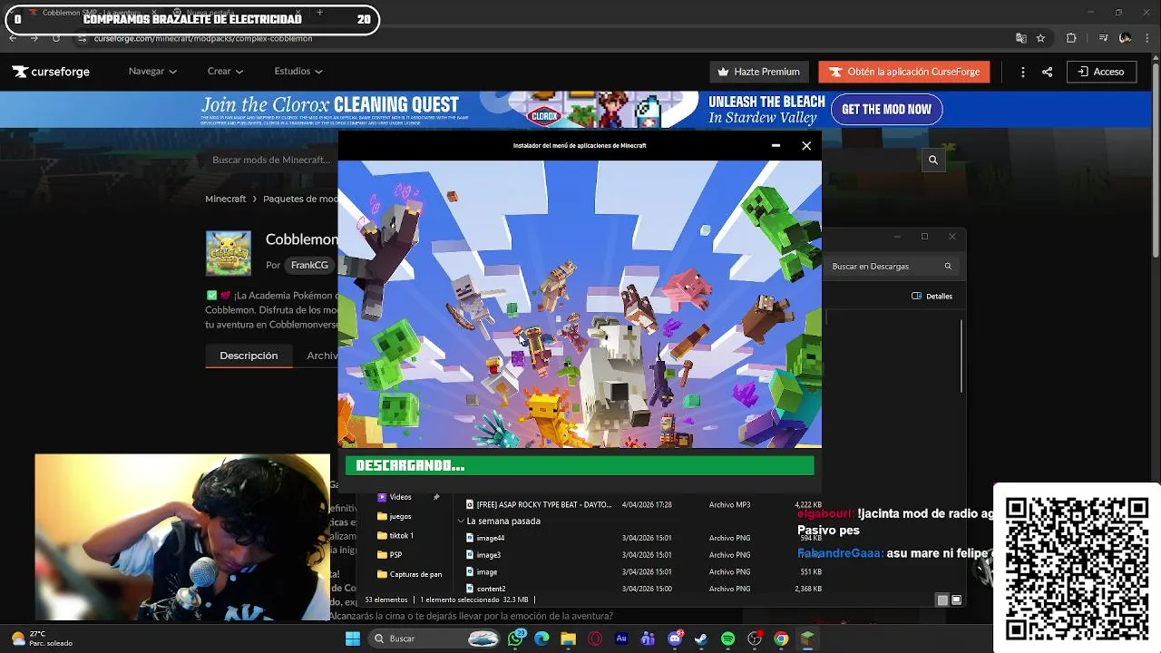The height and width of the screenshot is (653, 1161).
Task: Click Hazte Premium button
Action: pos(759,72)
